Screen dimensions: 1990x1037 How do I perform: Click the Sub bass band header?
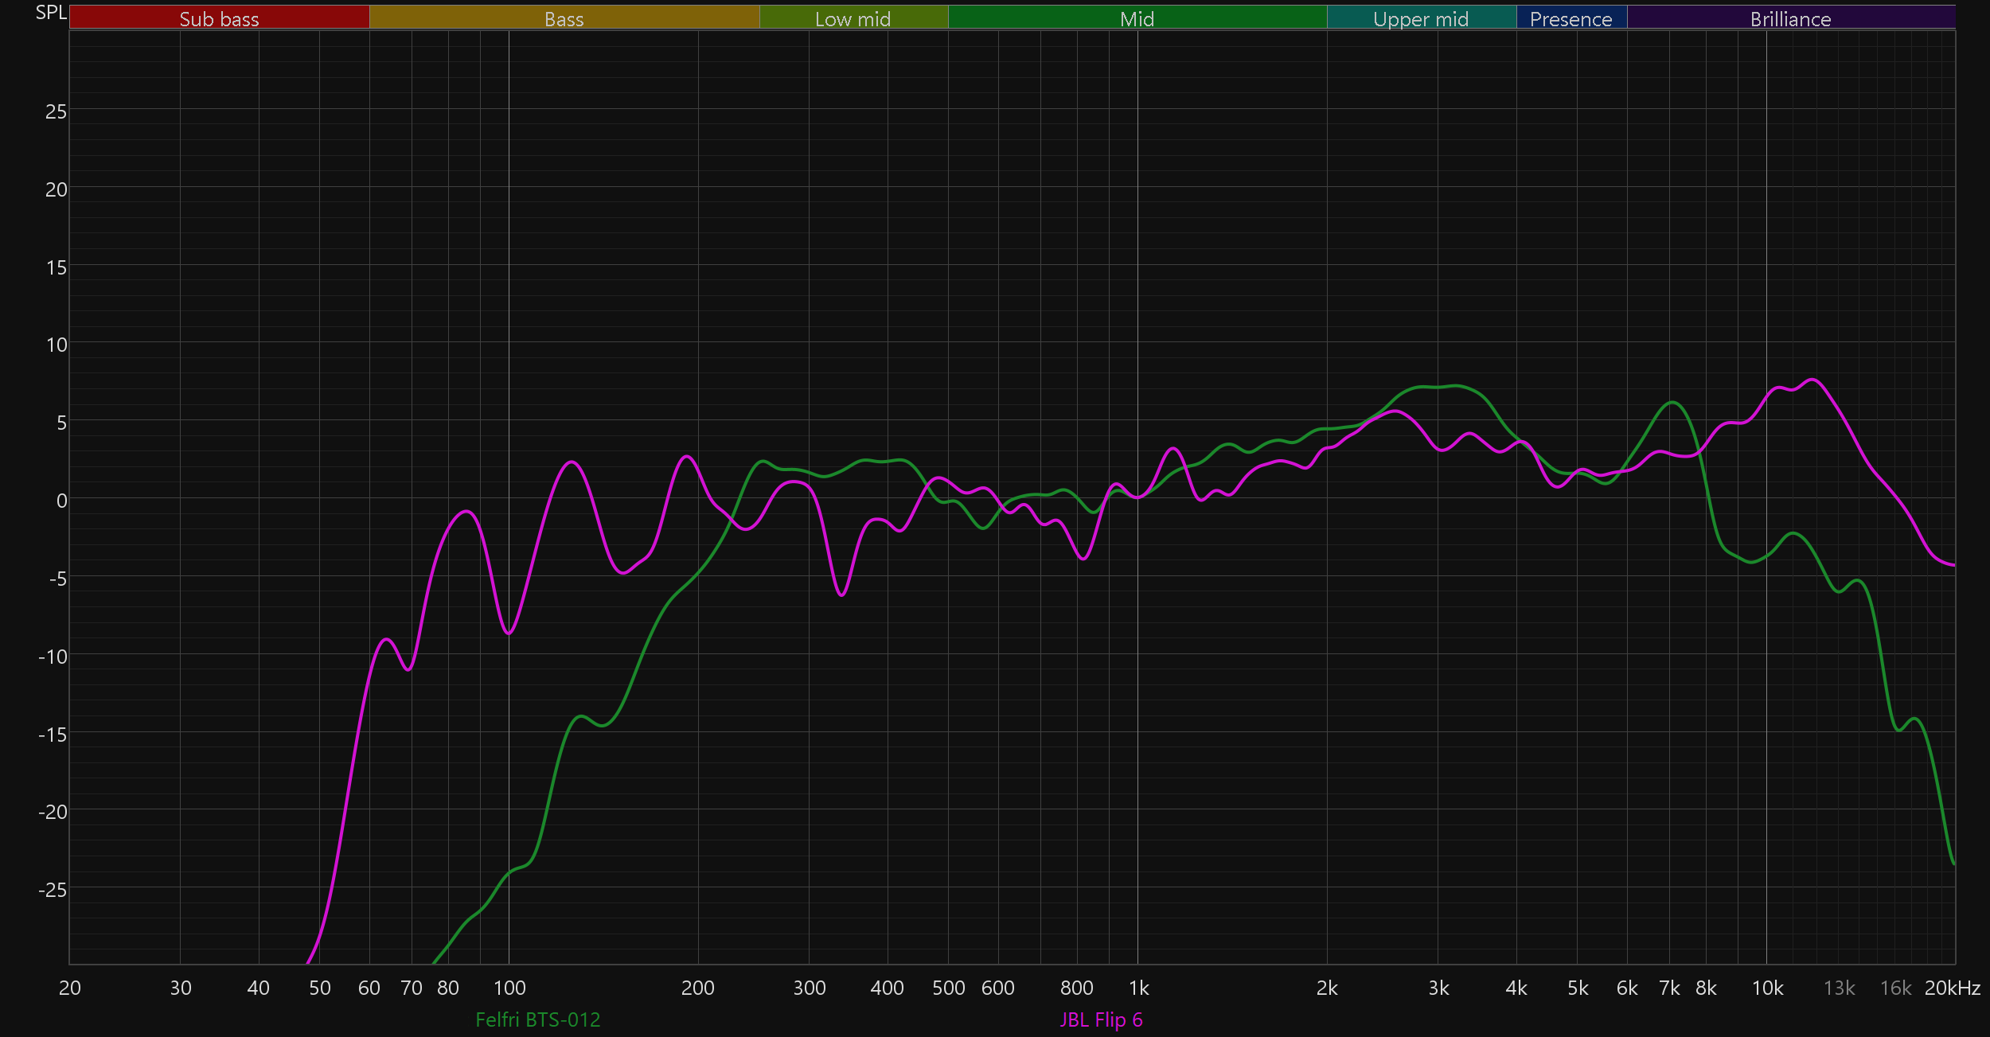(219, 18)
